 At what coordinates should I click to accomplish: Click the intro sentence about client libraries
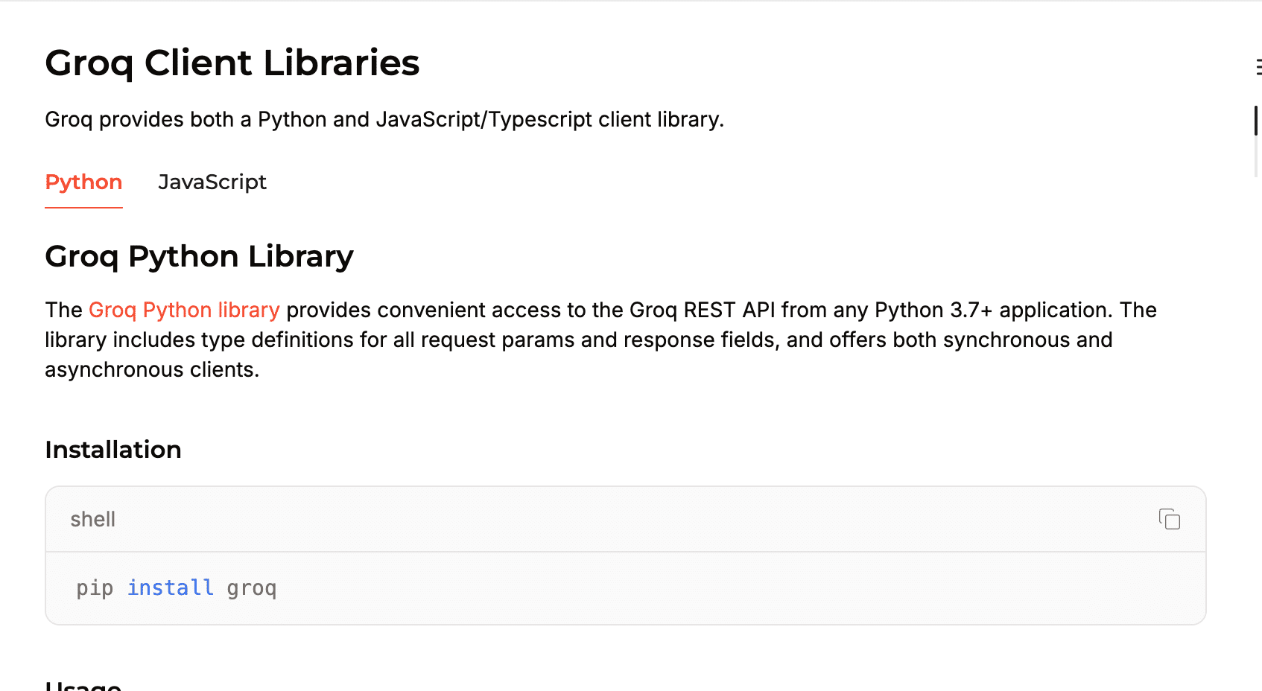click(x=384, y=119)
